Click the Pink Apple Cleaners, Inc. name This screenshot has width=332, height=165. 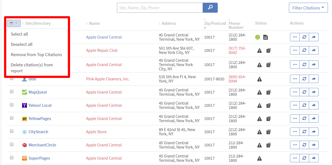[108, 79]
